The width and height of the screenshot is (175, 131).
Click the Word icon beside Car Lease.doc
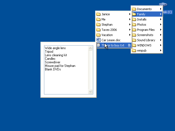[98, 40]
